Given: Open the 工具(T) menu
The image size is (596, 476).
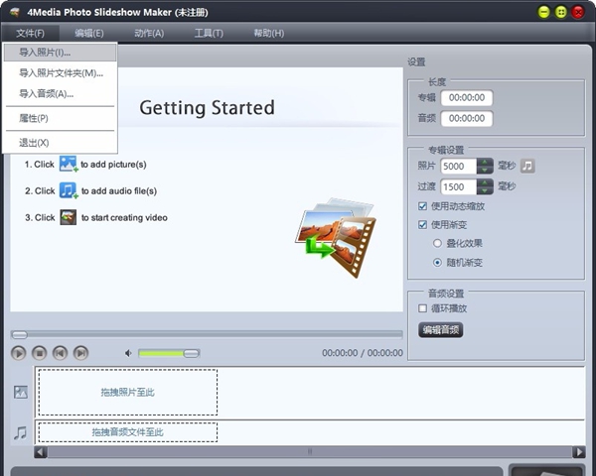Looking at the screenshot, I should 209,33.
